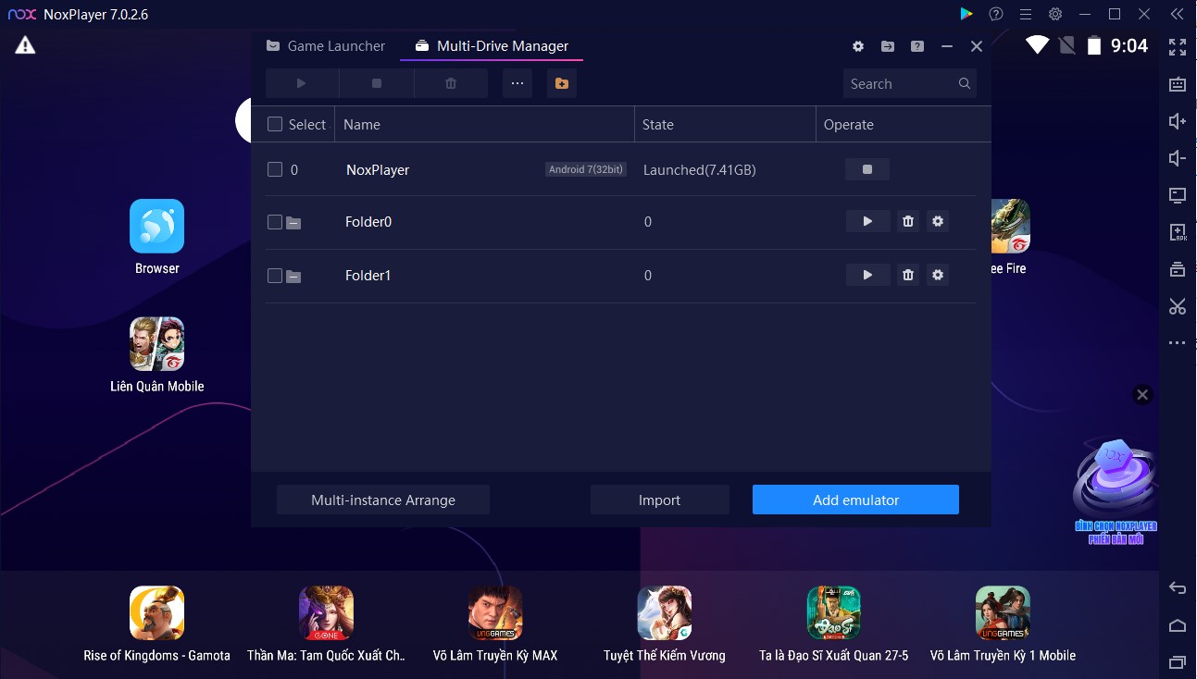Viewport: 1197px width, 679px height.
Task: Open NoxPlayer title bar hamburger menu
Action: tap(1025, 14)
